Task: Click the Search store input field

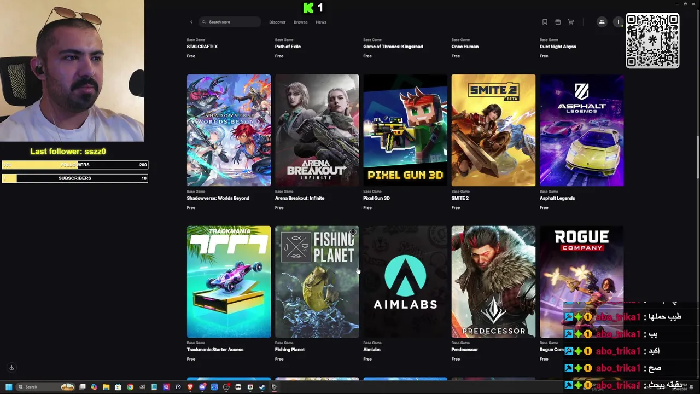Action: pyautogui.click(x=230, y=22)
